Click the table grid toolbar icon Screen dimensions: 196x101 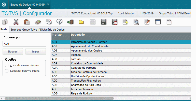[x=158, y=22]
